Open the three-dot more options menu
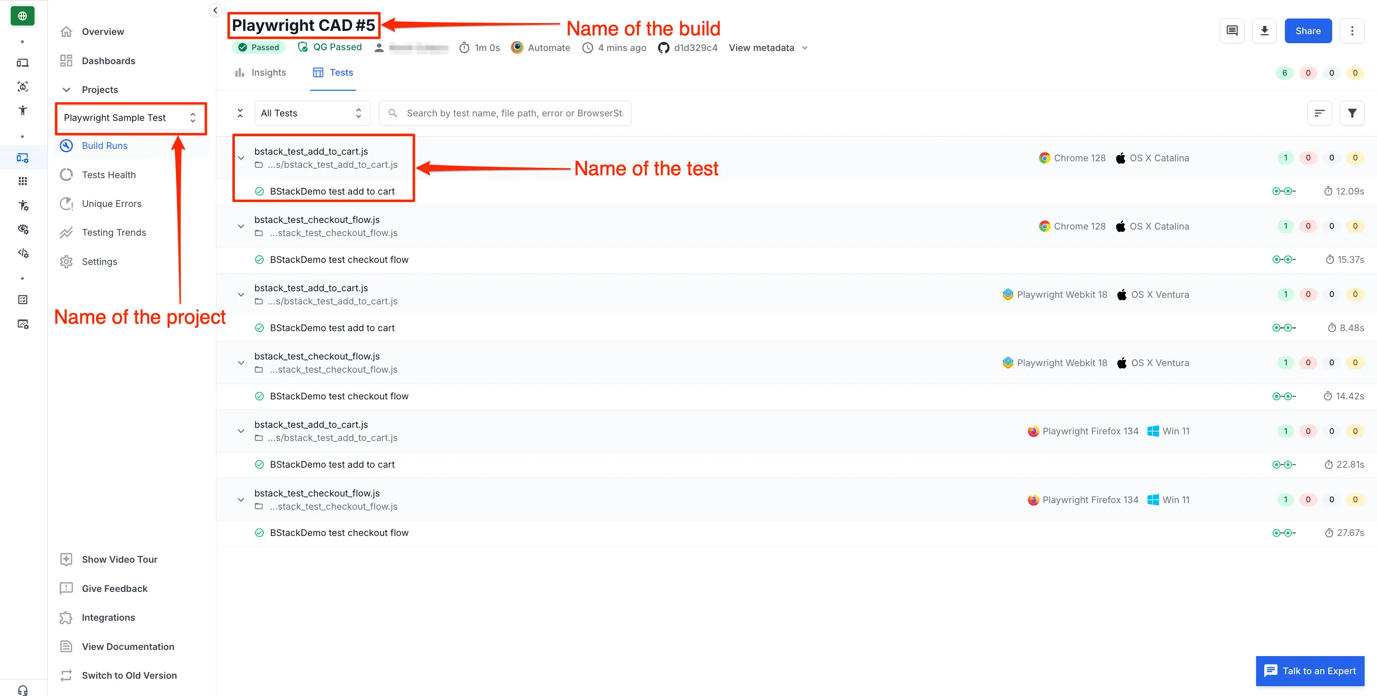1377x696 pixels. pos(1352,31)
